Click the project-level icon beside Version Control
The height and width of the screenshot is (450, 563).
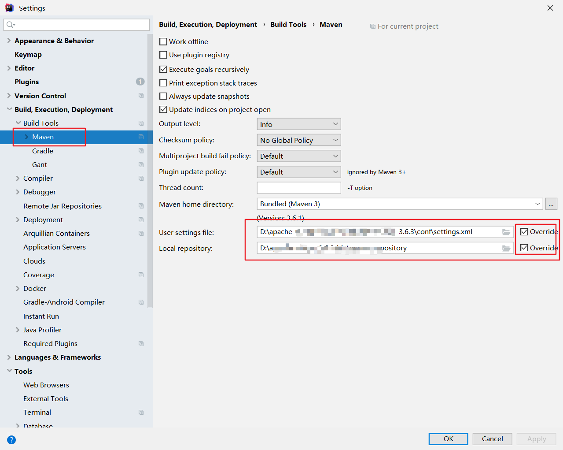pyautogui.click(x=141, y=96)
